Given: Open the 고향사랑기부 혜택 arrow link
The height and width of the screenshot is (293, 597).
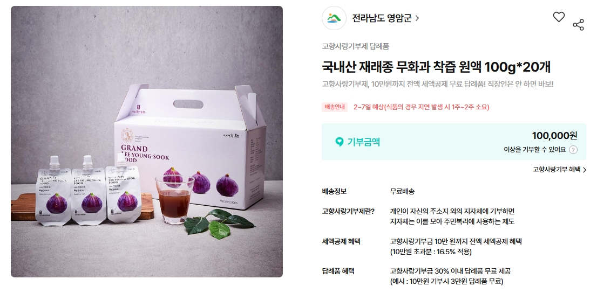Looking at the screenshot, I should coord(559,170).
